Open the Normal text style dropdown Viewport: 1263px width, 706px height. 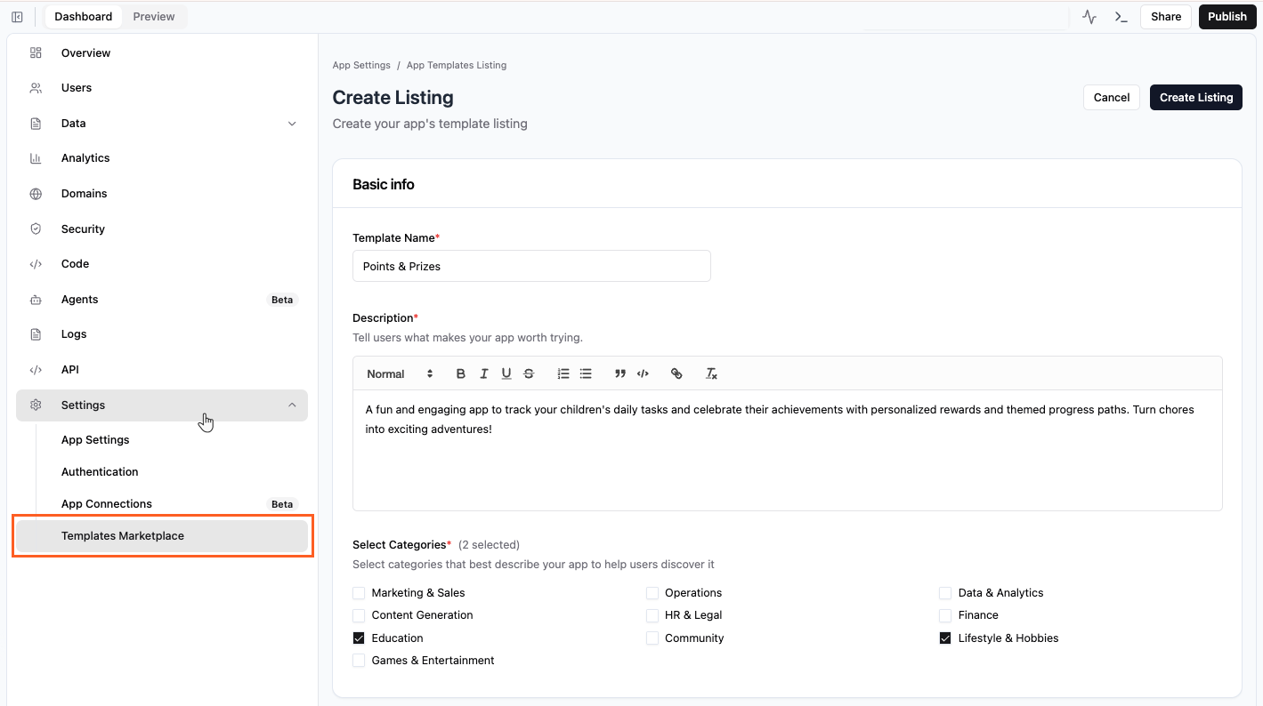[397, 373]
